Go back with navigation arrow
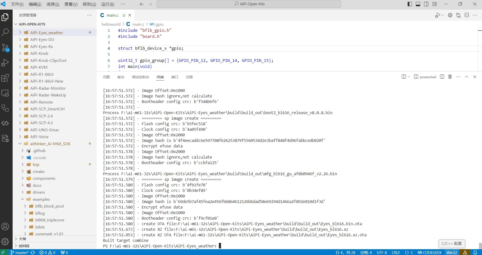Screen dimensions: 482x255 (142, 4)
